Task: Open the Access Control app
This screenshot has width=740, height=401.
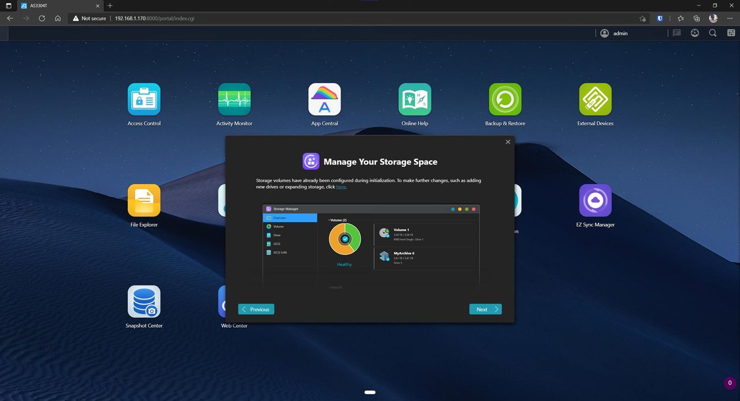Action: tap(144, 99)
